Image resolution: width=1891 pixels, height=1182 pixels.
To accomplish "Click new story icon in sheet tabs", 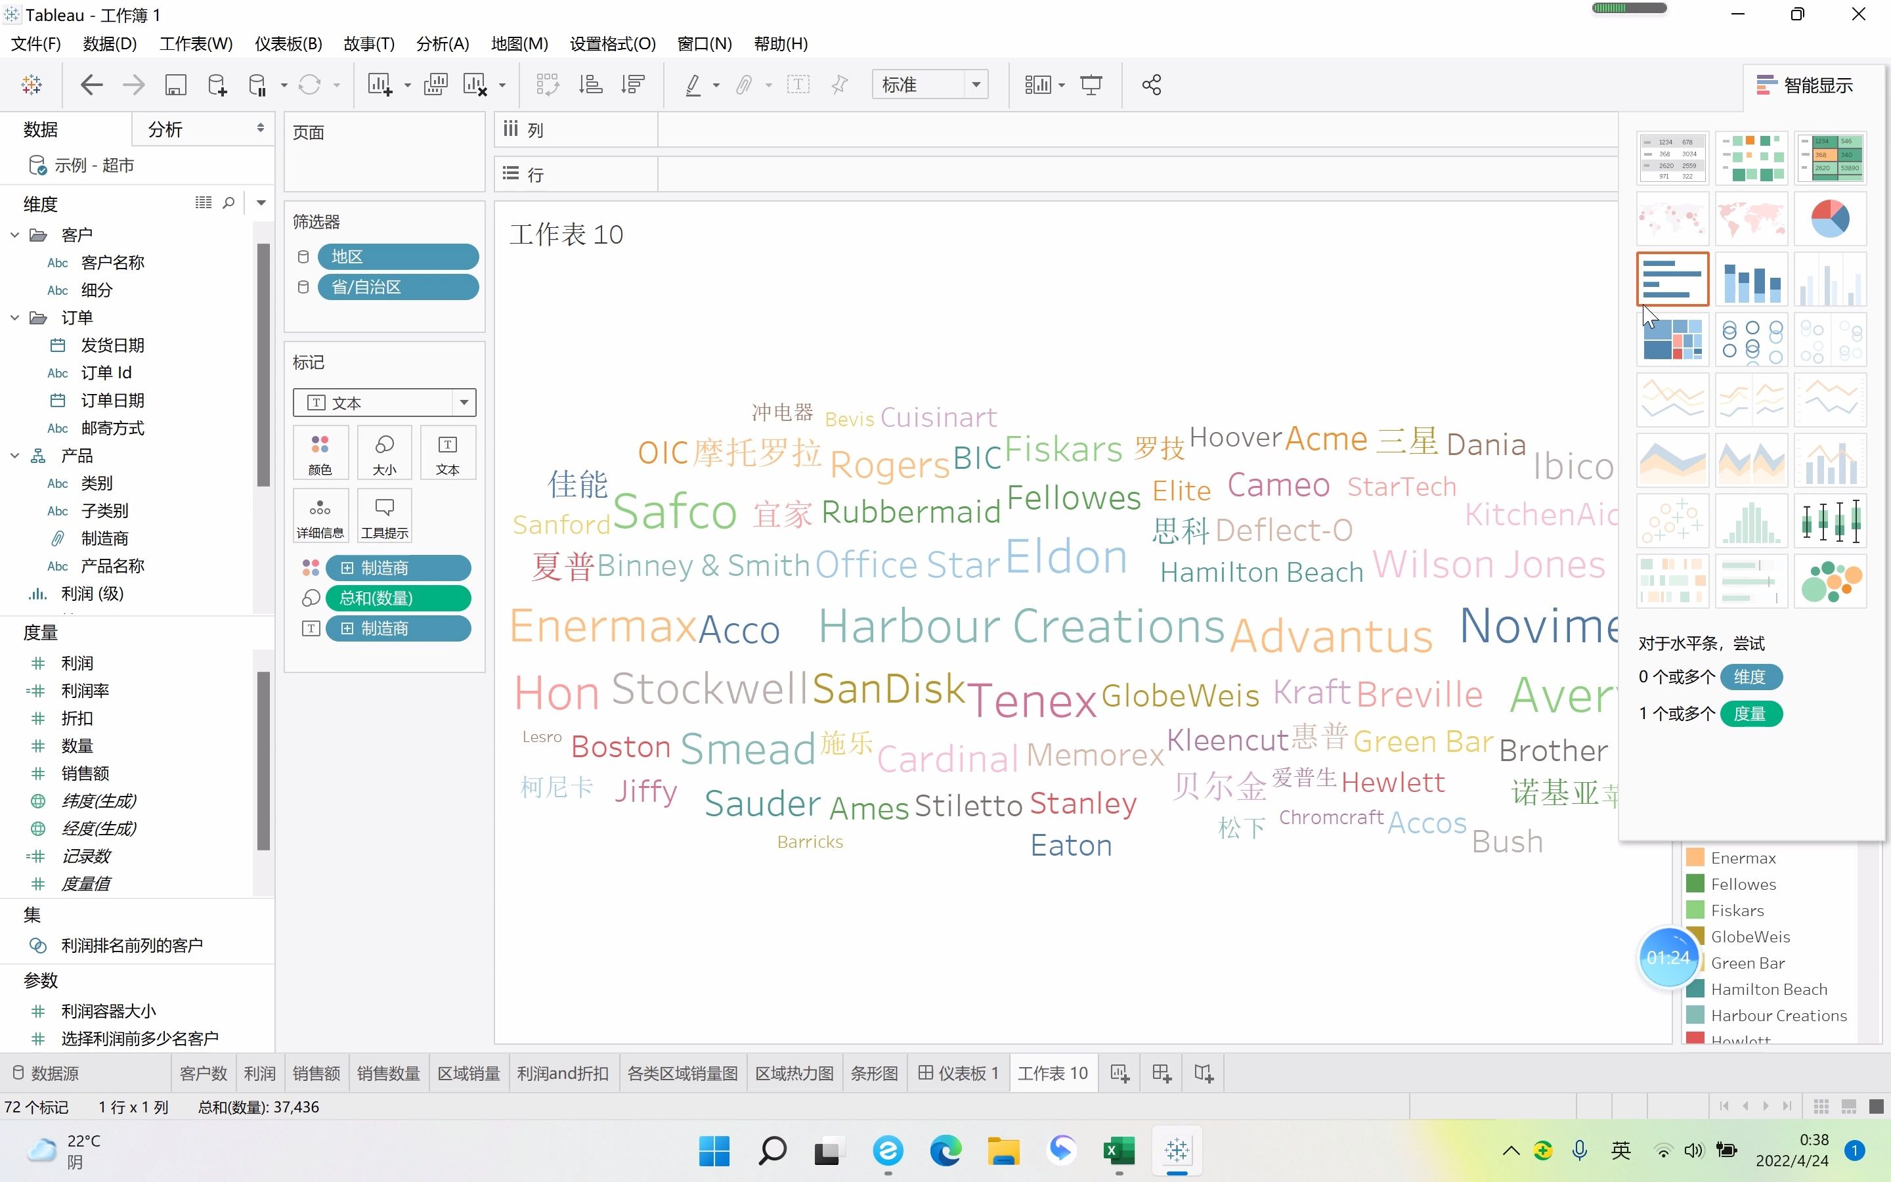I will [1204, 1074].
